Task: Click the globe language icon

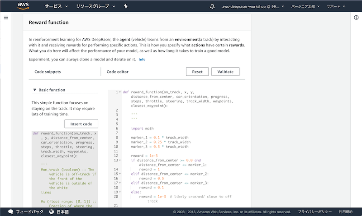Action: [x=52, y=211]
